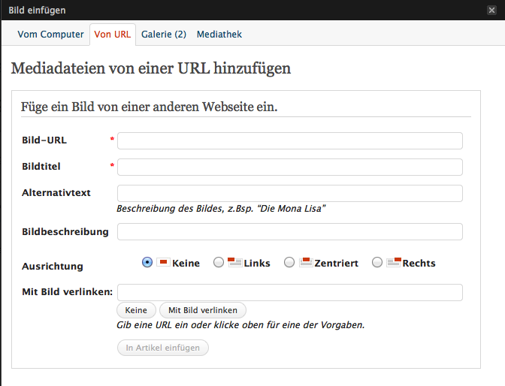Select the Von URL tab
The height and width of the screenshot is (386, 505).
[112, 35]
